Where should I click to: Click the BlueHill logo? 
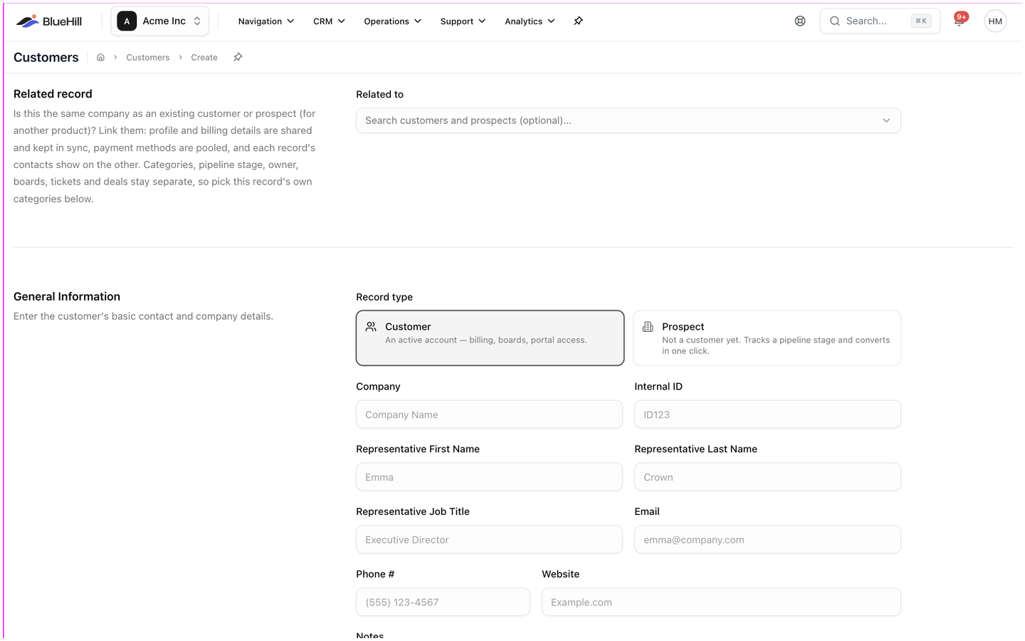point(48,21)
